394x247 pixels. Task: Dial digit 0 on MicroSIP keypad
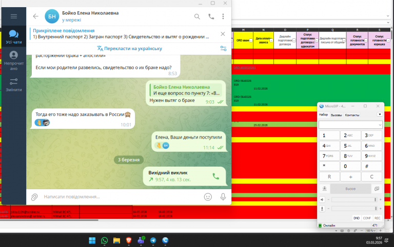click(x=350, y=166)
